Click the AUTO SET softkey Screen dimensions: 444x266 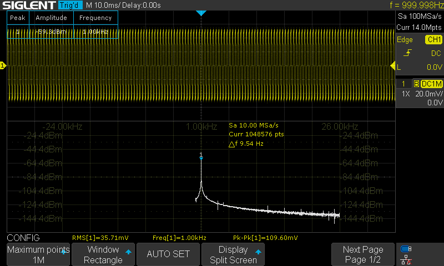[168, 254]
